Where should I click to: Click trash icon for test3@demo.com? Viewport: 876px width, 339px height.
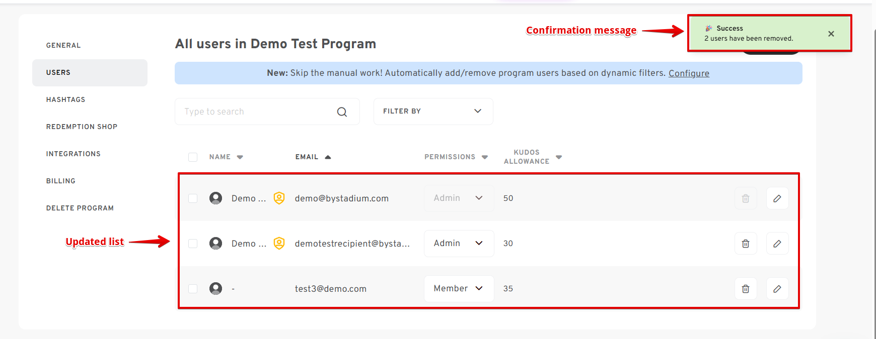746,289
